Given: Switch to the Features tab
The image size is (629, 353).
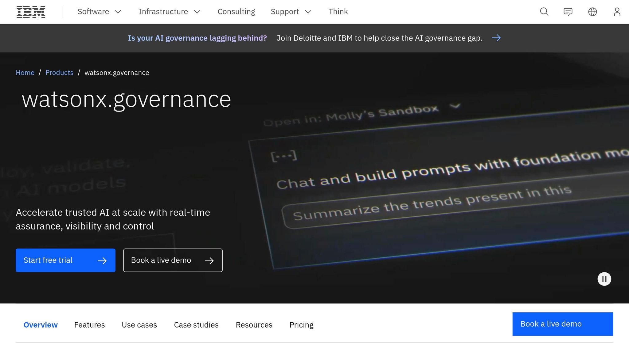Looking at the screenshot, I should (89, 325).
